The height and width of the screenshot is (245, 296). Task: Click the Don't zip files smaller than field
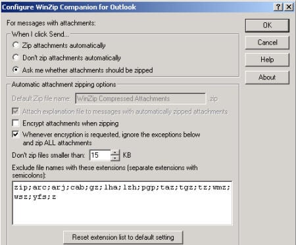(100, 155)
